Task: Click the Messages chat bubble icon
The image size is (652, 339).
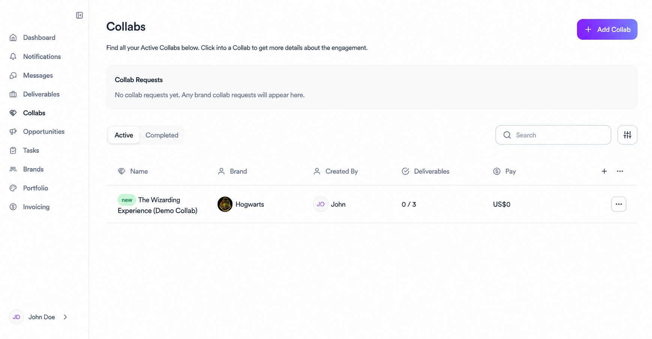Action: click(x=13, y=75)
